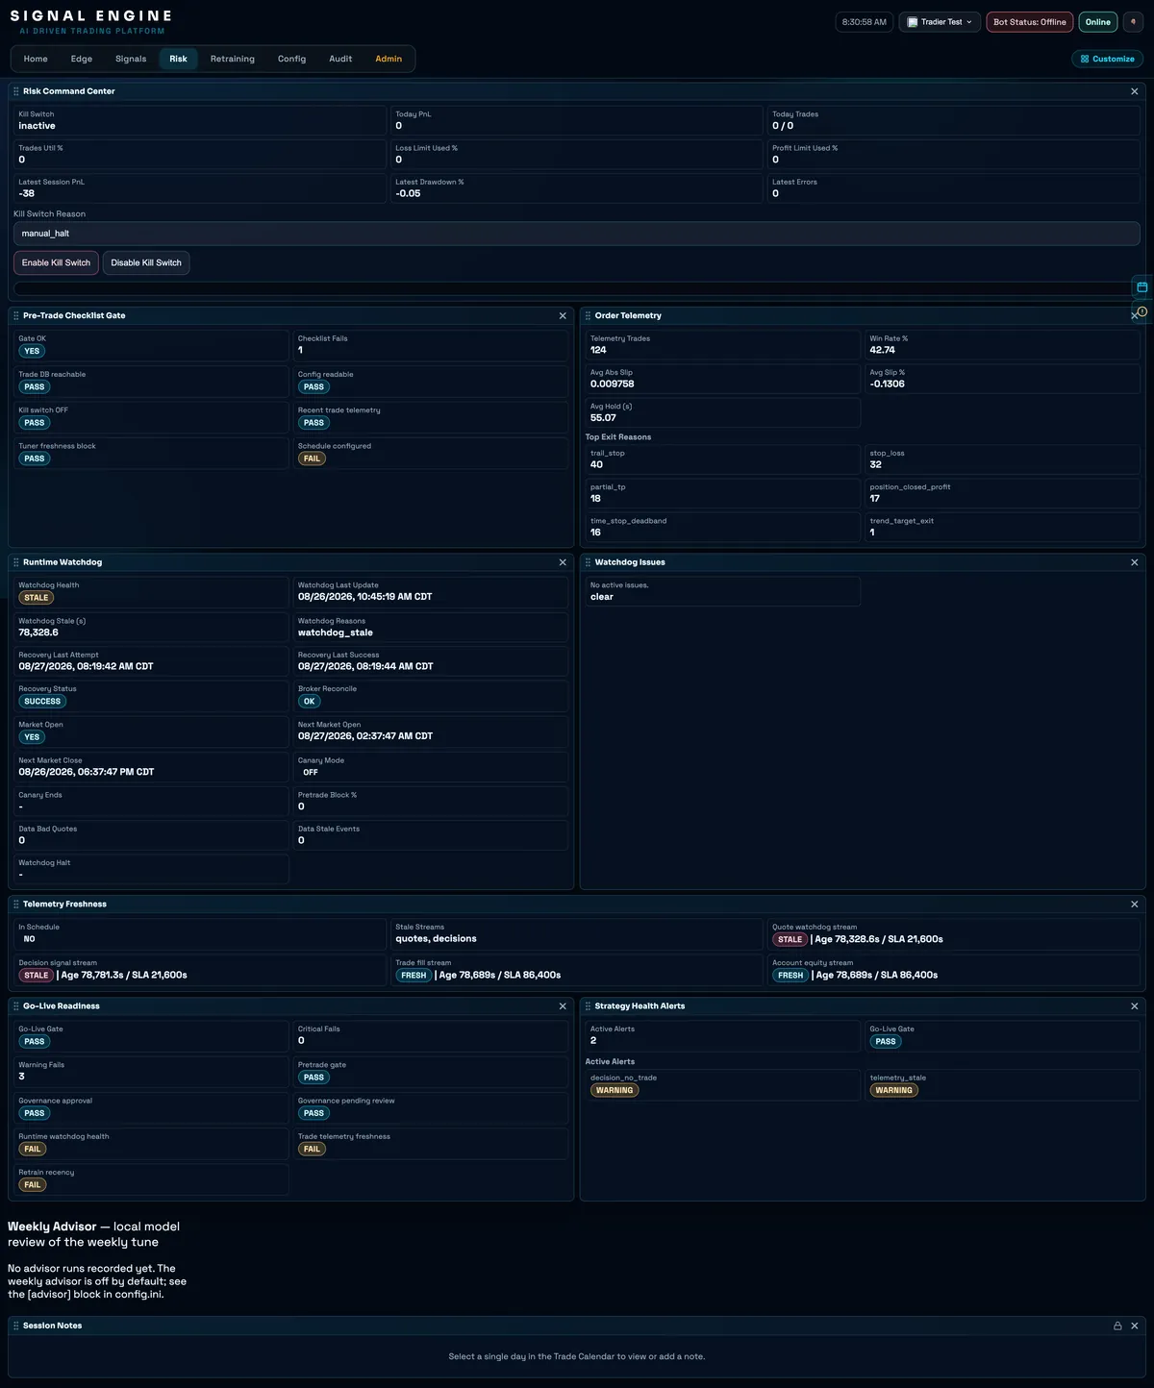1154x1388 pixels.
Task: Close the Session Notes panel
Action: tap(1135, 1326)
